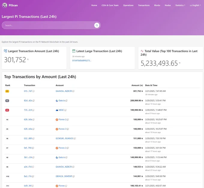Click the #2 gray rank badge
The height and width of the screenshot is (188, 204).
point(7,100)
